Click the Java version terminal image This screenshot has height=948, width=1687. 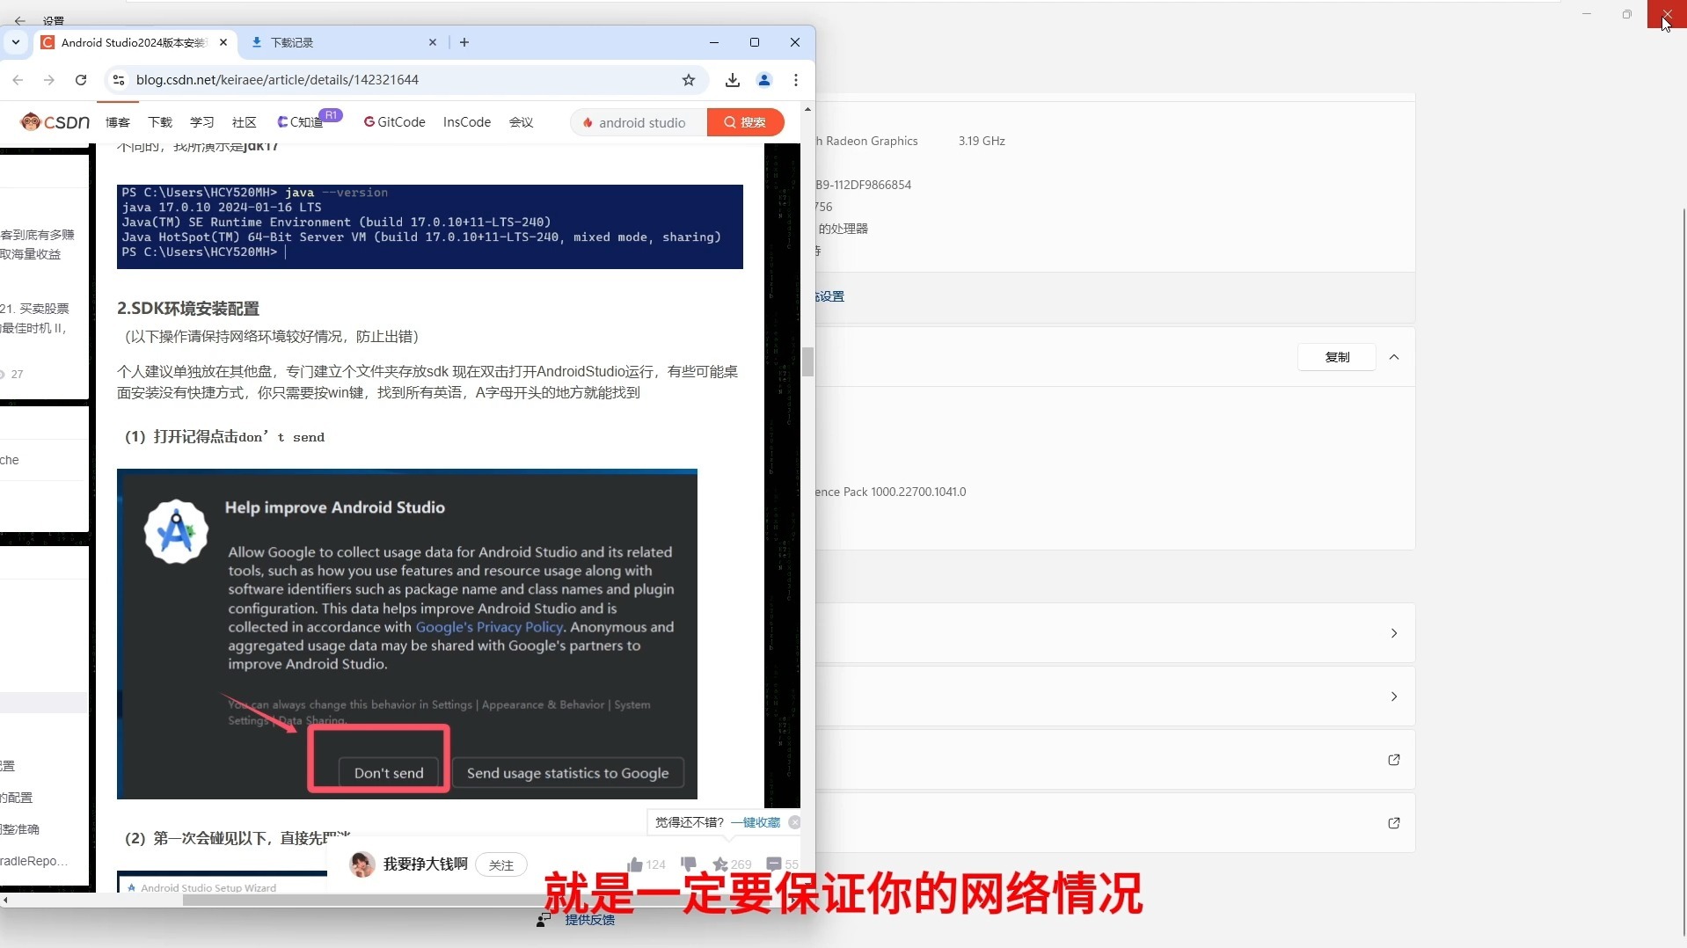430,226
